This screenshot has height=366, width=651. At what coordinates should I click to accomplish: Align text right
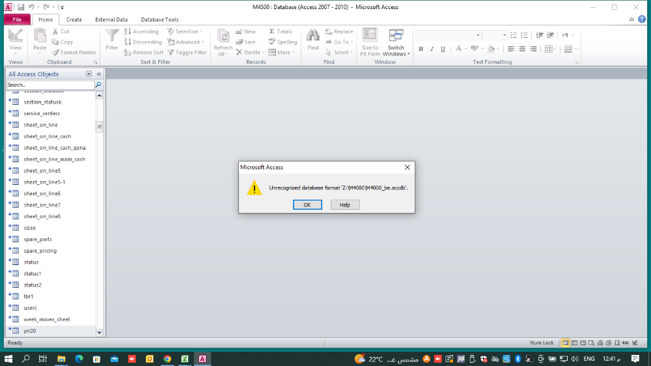point(534,49)
